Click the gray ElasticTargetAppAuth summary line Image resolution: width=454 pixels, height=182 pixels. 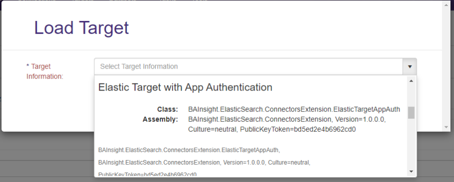click(x=189, y=150)
